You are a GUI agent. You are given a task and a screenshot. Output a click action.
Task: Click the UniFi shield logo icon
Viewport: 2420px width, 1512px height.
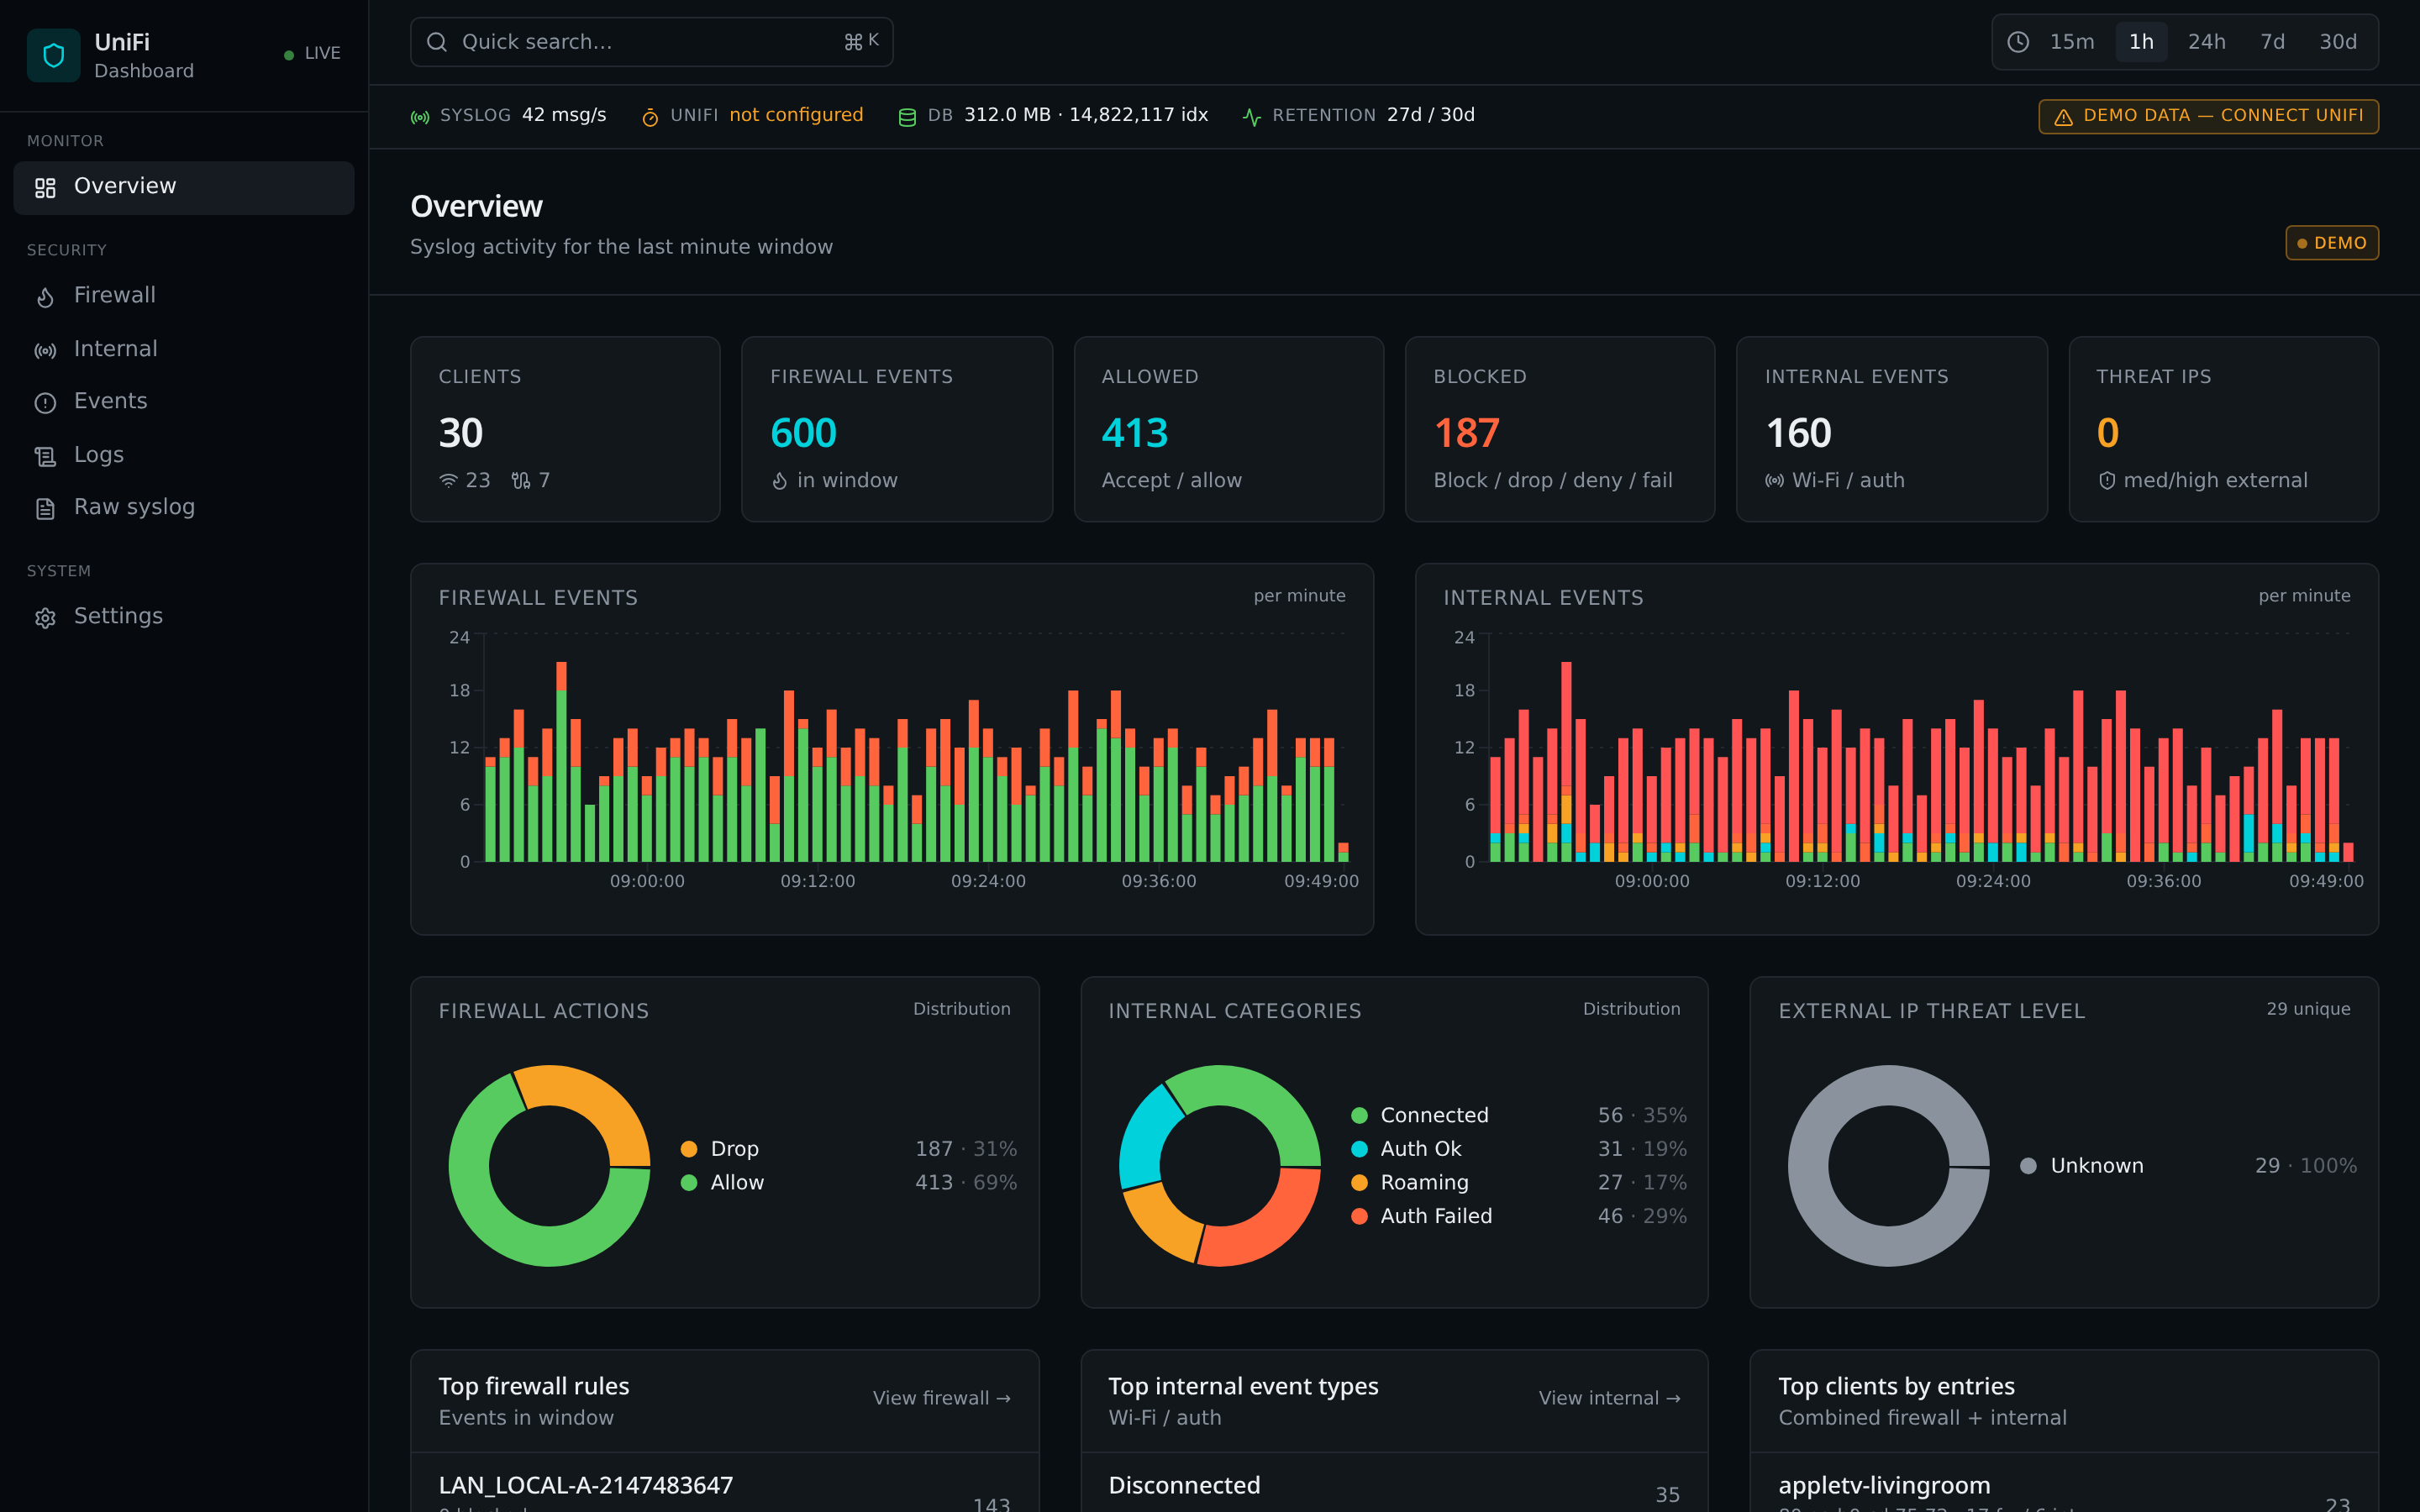point(54,55)
